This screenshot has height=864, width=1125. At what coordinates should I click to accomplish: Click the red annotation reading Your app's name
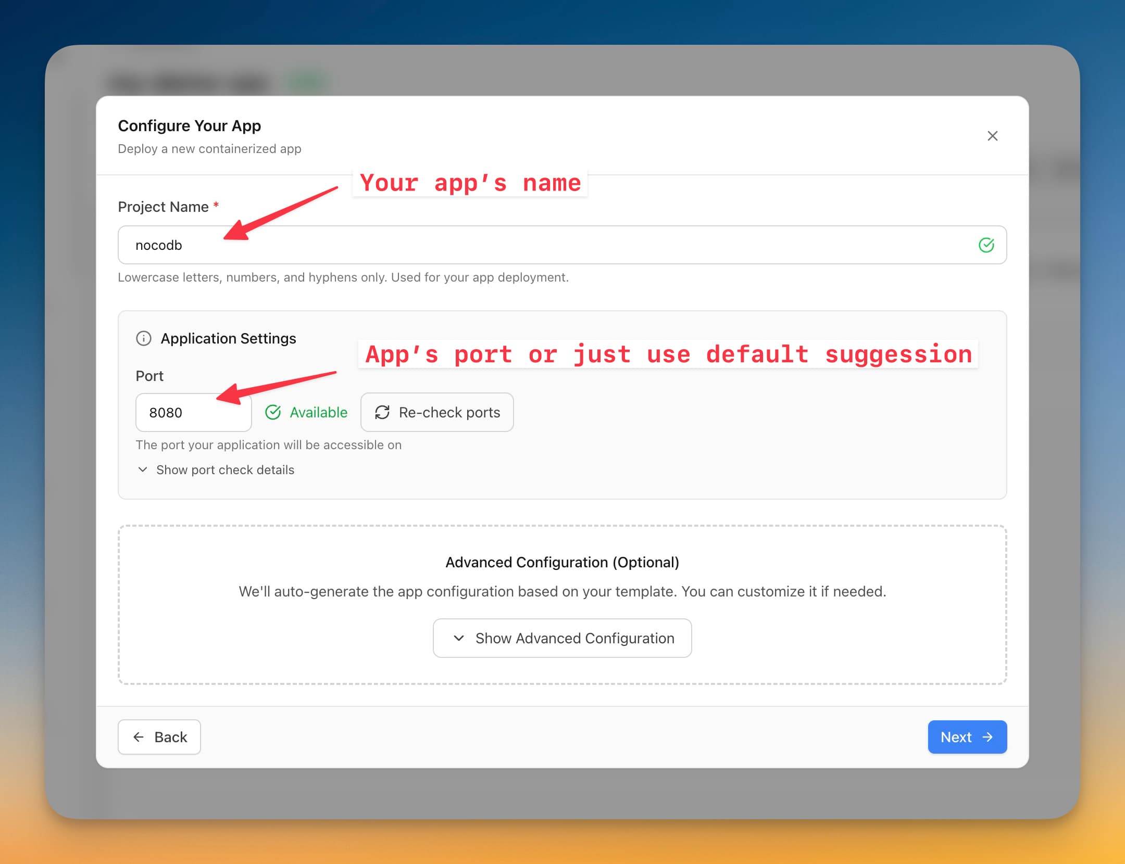(470, 183)
